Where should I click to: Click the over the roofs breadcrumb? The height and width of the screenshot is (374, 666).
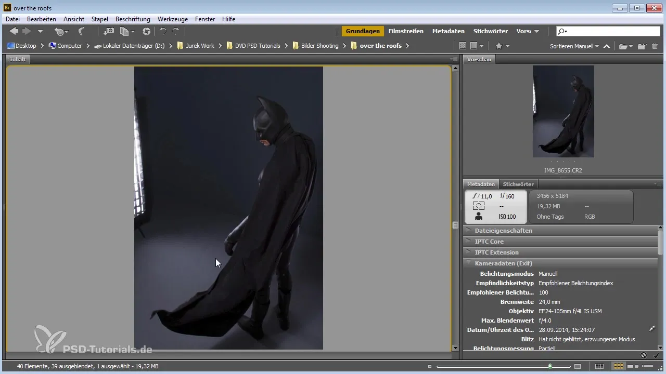(x=377, y=46)
